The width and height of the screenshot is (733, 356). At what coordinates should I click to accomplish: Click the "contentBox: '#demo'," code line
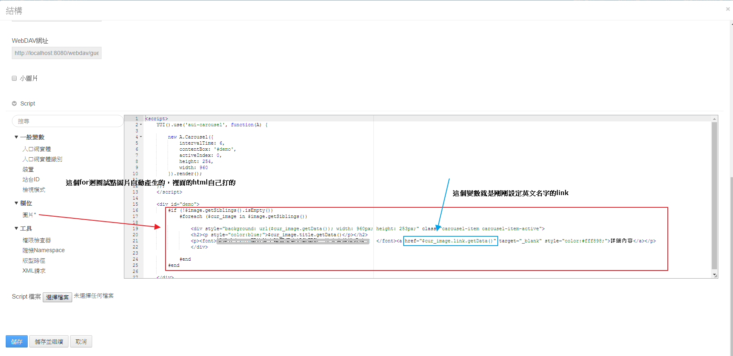point(208,149)
